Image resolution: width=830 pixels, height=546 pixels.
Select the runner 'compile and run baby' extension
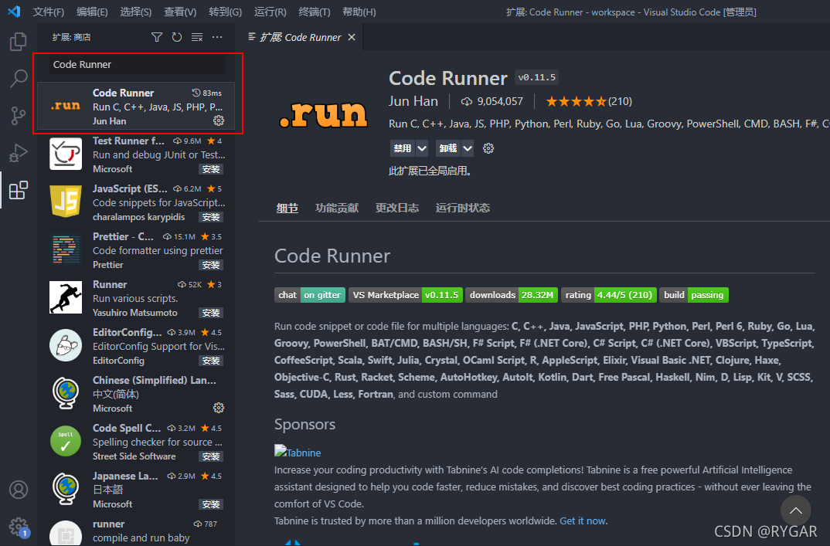(137, 531)
